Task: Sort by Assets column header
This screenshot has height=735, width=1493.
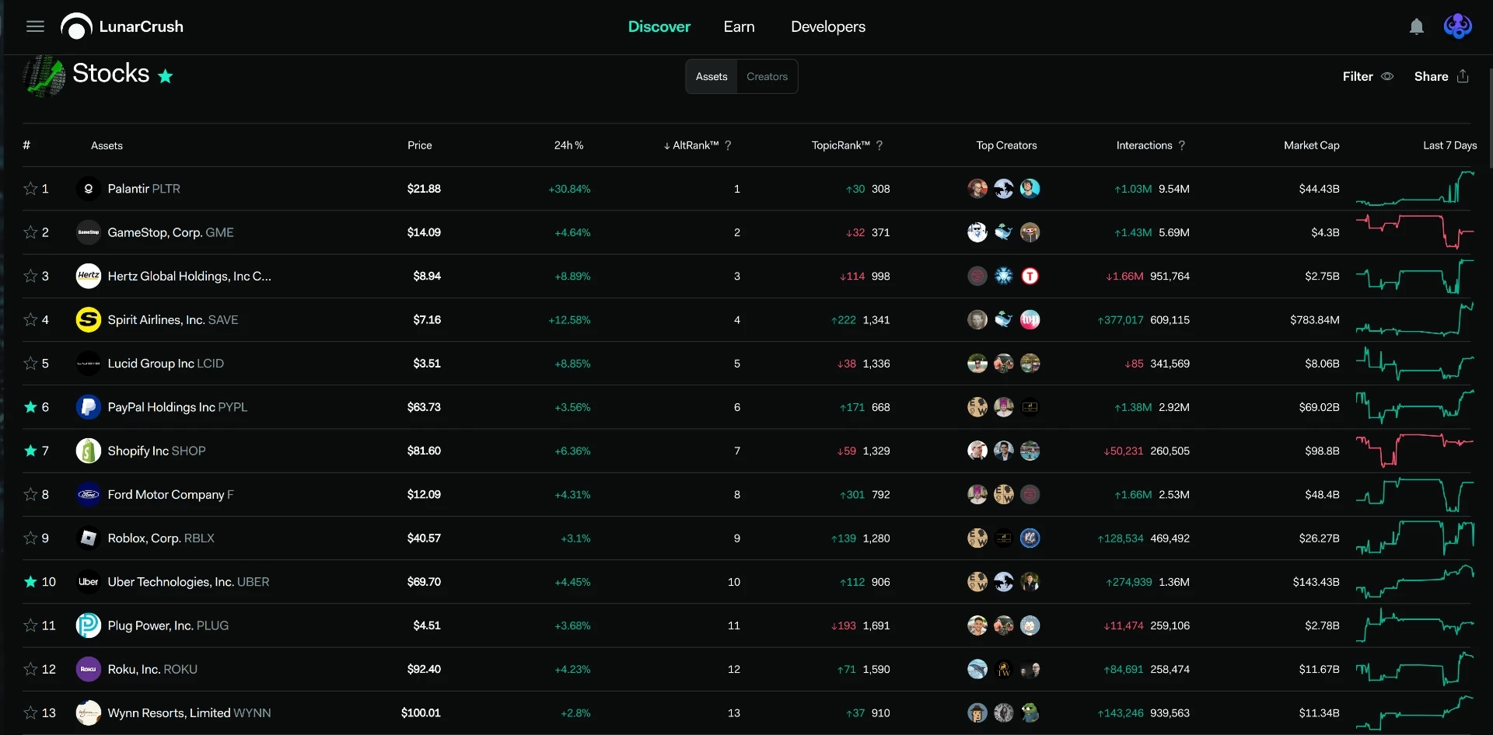Action: tap(107, 145)
